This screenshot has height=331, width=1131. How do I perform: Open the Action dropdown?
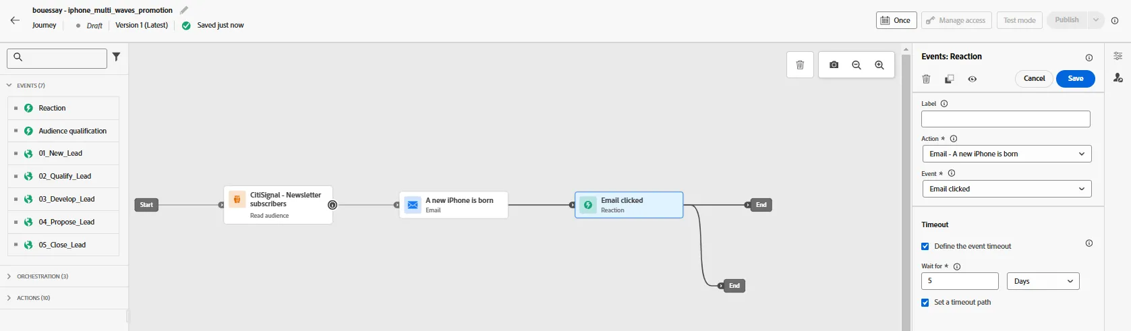pyautogui.click(x=1007, y=154)
